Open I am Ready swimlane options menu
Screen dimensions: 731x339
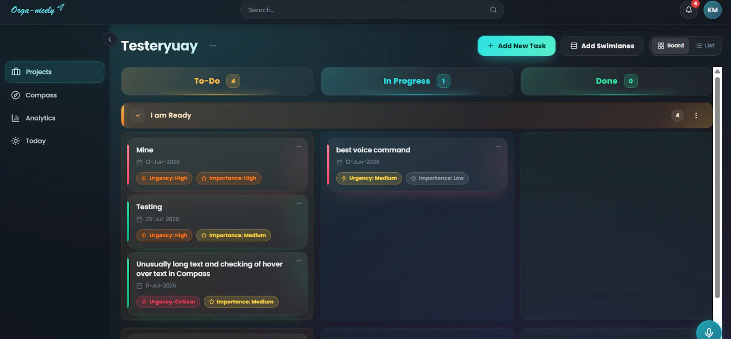(x=696, y=116)
